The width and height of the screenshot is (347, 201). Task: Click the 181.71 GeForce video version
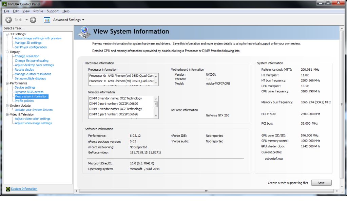tap(145, 152)
